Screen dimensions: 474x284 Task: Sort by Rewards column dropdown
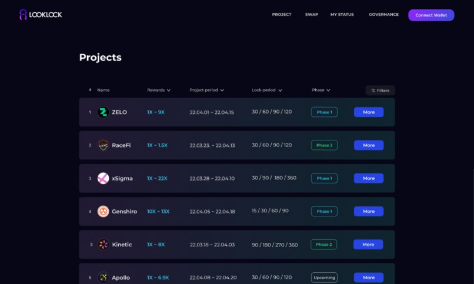[159, 90]
